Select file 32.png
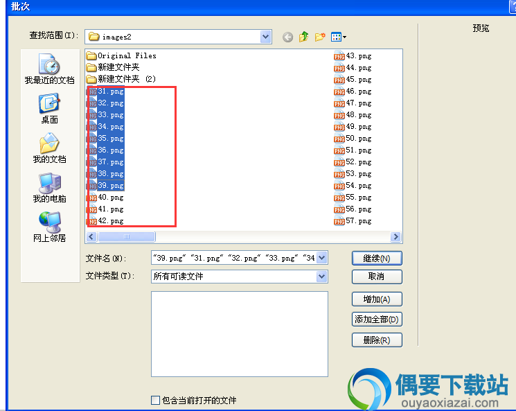This screenshot has width=516, height=411. 106,103
